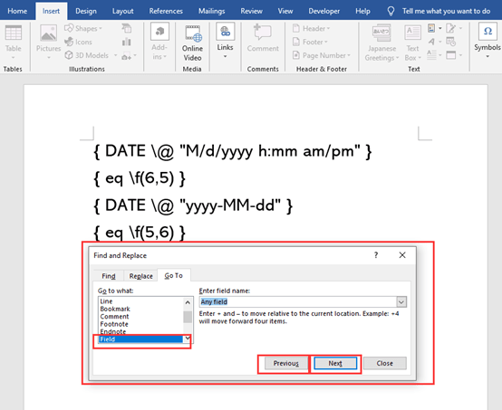
Task: Click the Next button
Action: pyautogui.click(x=335, y=363)
